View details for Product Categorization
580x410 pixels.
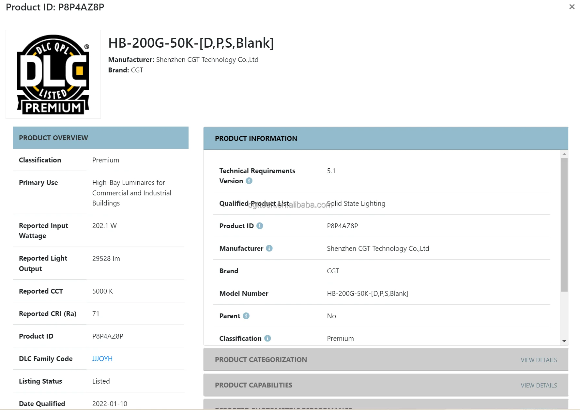click(539, 360)
